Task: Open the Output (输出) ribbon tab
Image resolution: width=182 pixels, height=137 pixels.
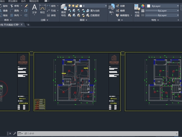Action: click(2, 1)
